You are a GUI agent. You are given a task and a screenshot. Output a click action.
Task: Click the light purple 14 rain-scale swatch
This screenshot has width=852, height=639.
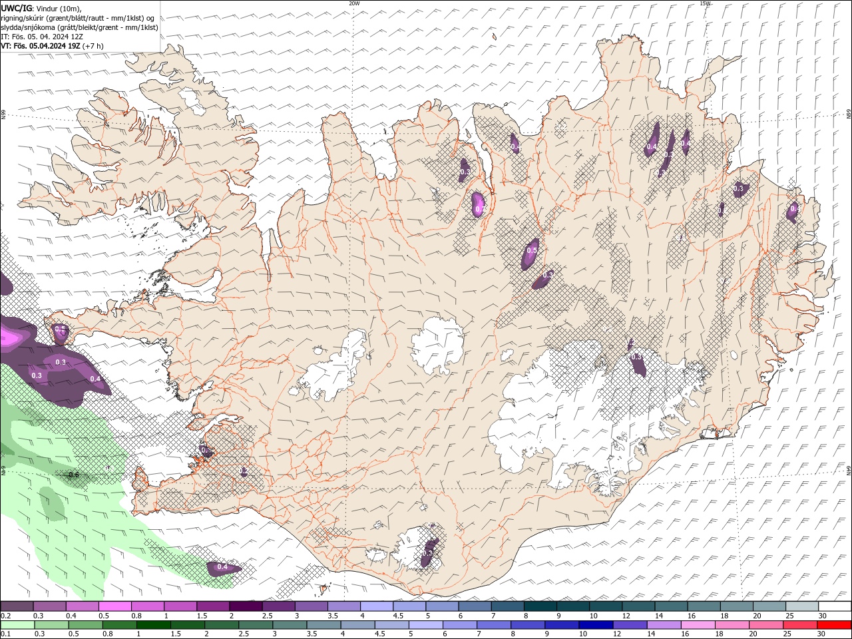click(x=664, y=625)
